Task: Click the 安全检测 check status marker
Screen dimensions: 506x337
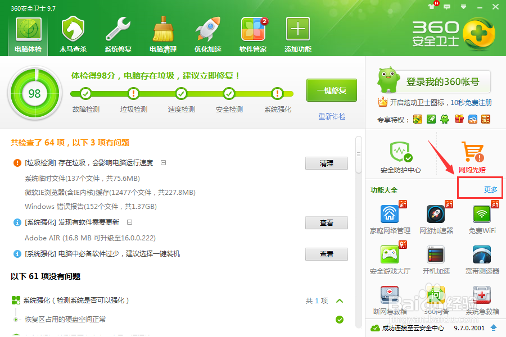Action: [229, 94]
